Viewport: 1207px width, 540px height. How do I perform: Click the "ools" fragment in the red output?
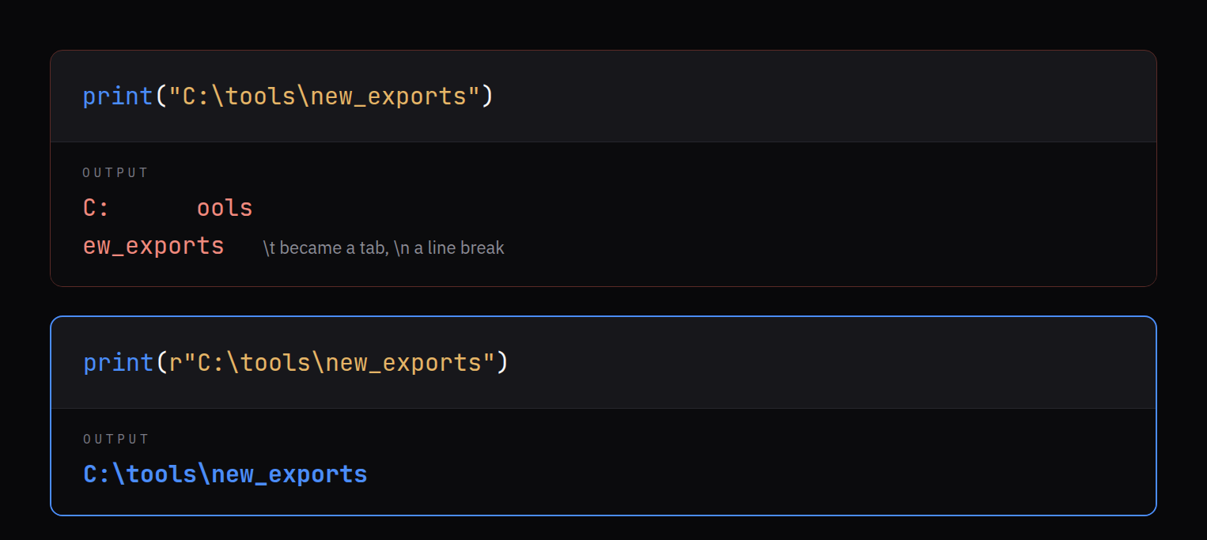[x=225, y=208]
